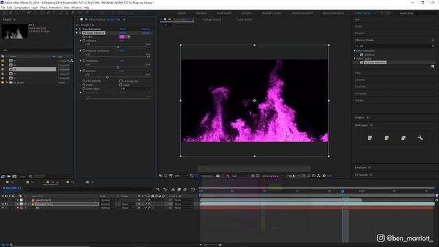The width and height of the screenshot is (439, 247).
Task: Click third ButtCapper cap icon
Action: point(403,138)
